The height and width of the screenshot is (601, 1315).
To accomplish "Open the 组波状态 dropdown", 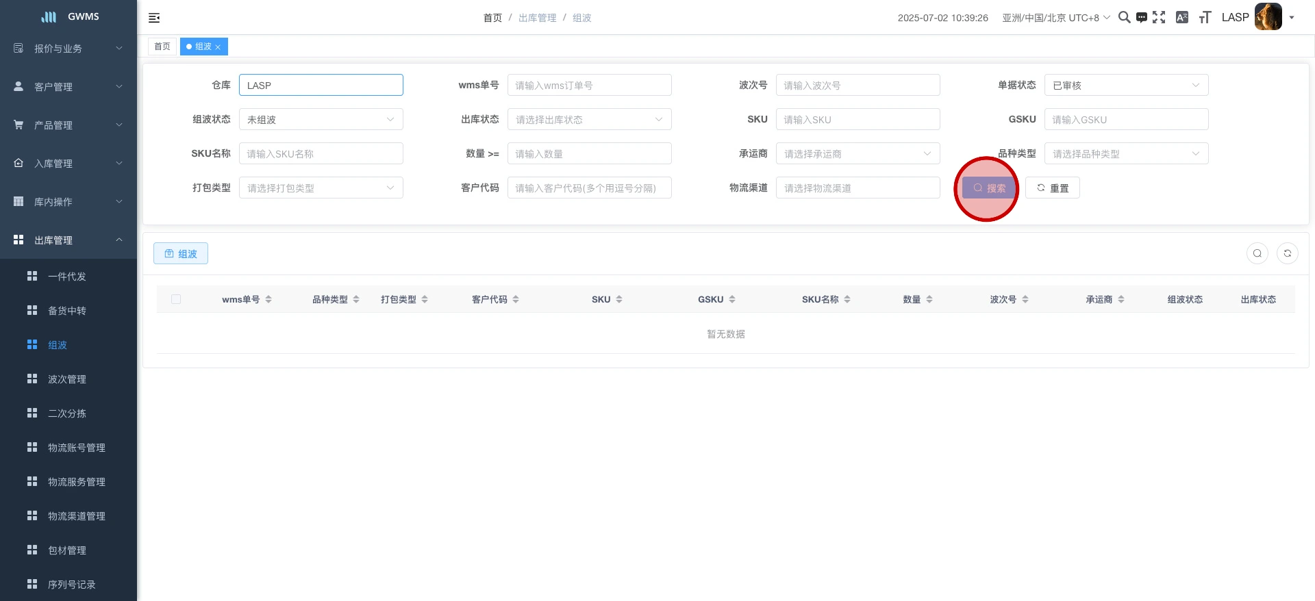I will (x=321, y=119).
